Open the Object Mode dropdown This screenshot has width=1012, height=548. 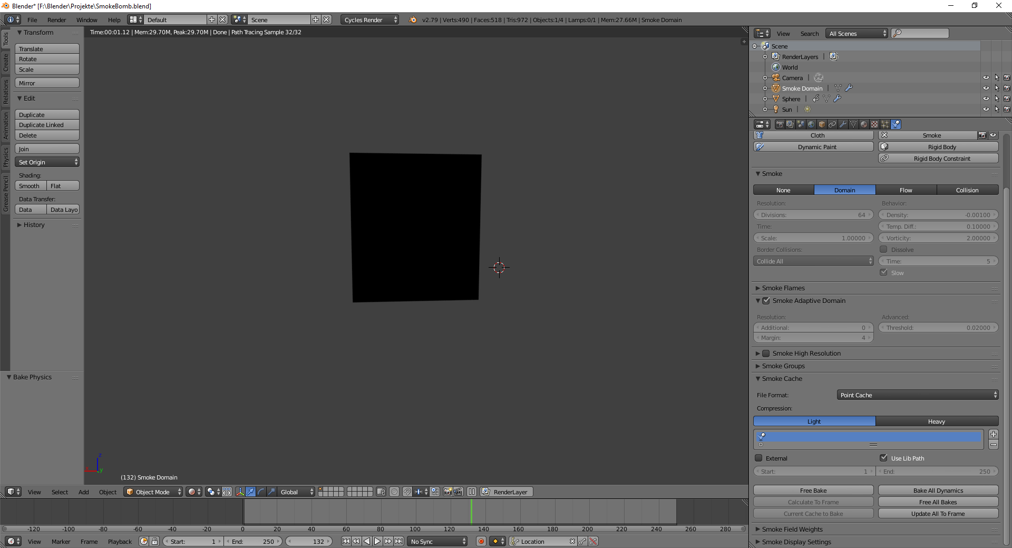click(153, 492)
